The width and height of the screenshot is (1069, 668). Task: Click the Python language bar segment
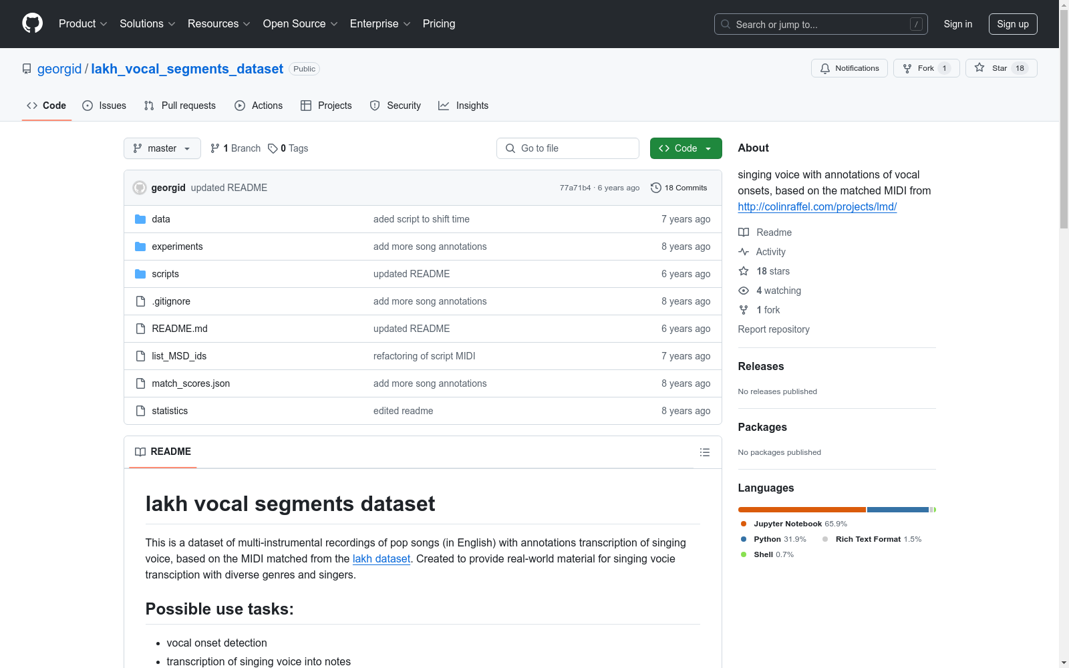click(x=898, y=510)
